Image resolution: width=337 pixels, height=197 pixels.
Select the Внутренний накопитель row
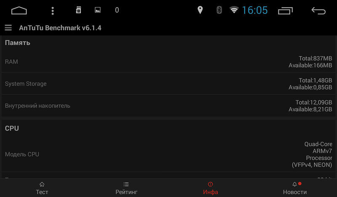pos(168,106)
